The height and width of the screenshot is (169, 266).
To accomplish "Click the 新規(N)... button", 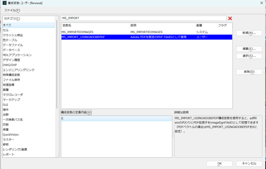I will click(x=249, y=33).
